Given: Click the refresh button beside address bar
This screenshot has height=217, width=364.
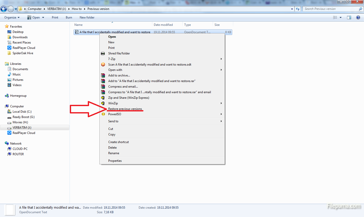Looking at the screenshot, I should tap(298, 9).
